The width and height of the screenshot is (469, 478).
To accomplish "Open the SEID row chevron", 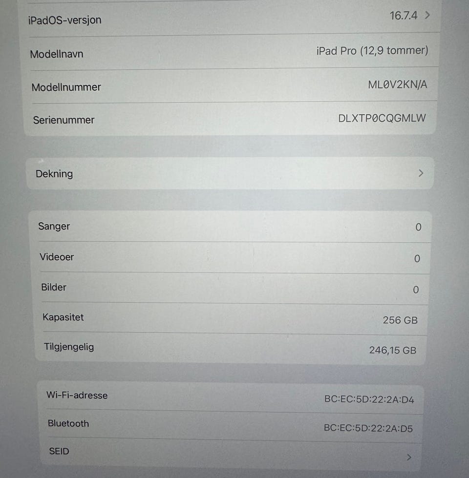I will 409,457.
